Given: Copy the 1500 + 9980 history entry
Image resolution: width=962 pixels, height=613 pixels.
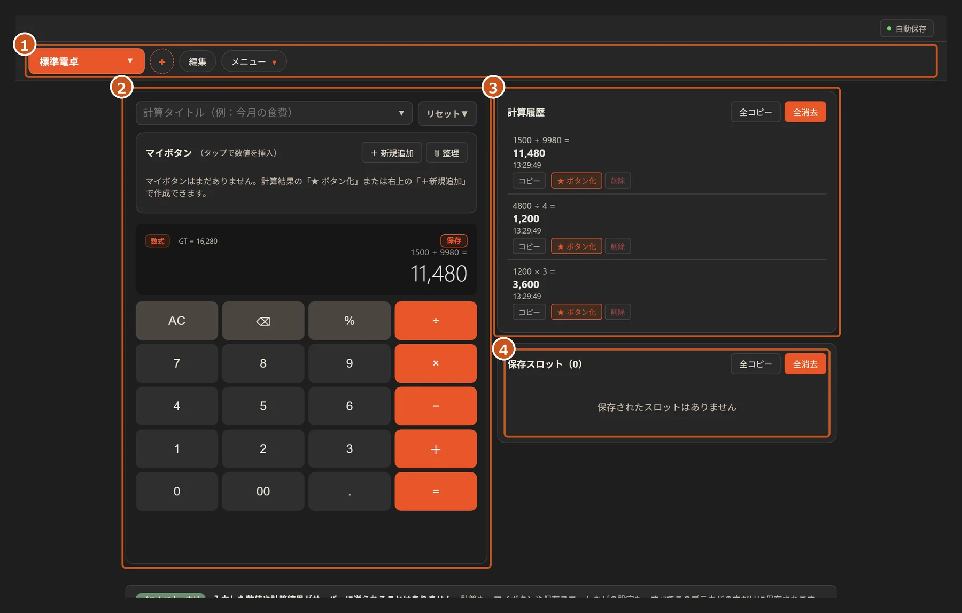Looking at the screenshot, I should (529, 181).
